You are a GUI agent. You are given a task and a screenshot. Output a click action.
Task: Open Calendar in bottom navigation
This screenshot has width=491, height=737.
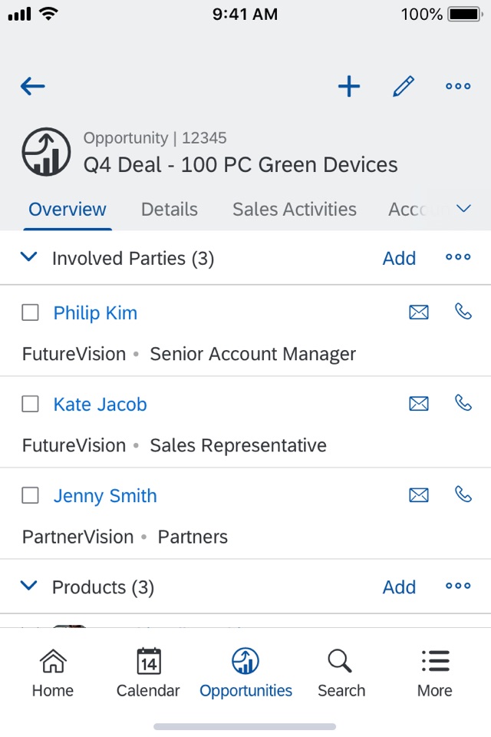click(148, 673)
